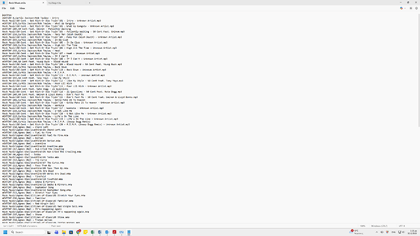Click the What Up Gangsta - Unknown Artist.mp3 line

tap(58, 26)
